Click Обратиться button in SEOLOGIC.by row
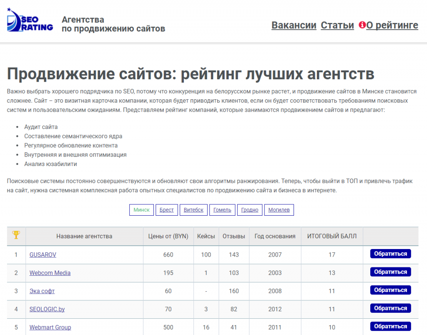Viewport: 427px width, 335px height. tap(390, 308)
